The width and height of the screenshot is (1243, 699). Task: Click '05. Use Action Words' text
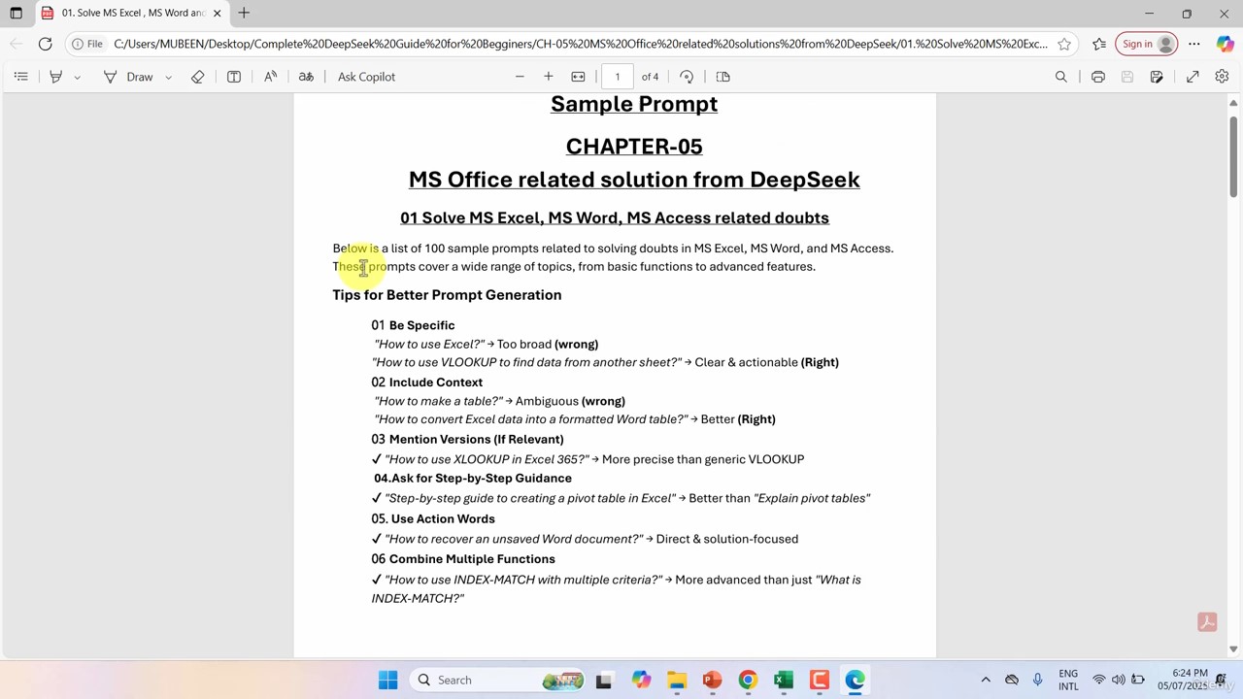[x=433, y=519]
